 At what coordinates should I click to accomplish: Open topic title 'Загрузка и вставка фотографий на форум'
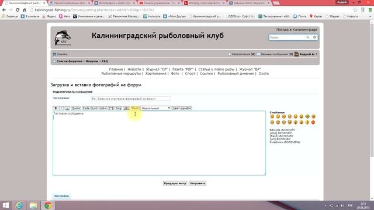coord(96,85)
